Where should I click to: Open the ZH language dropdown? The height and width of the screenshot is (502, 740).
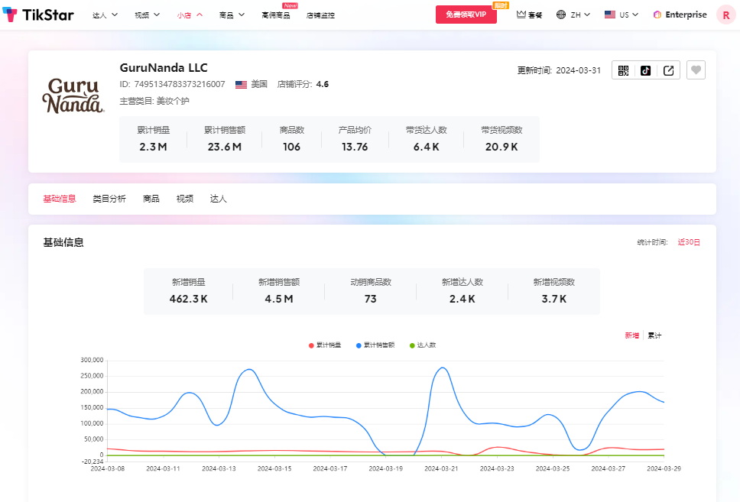pyautogui.click(x=580, y=15)
